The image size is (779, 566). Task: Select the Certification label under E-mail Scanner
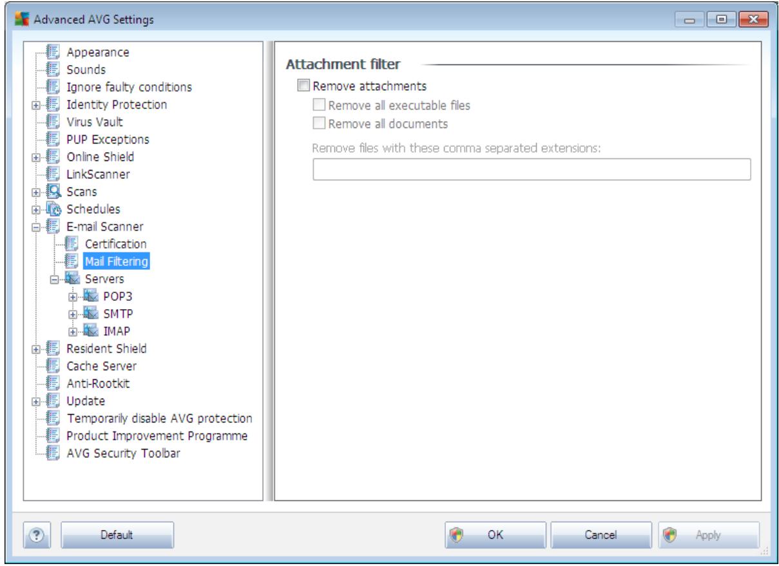click(x=116, y=244)
